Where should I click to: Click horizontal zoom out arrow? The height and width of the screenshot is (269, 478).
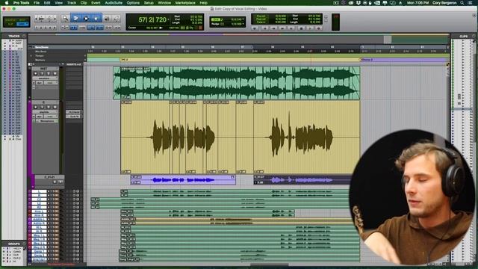click(x=37, y=19)
